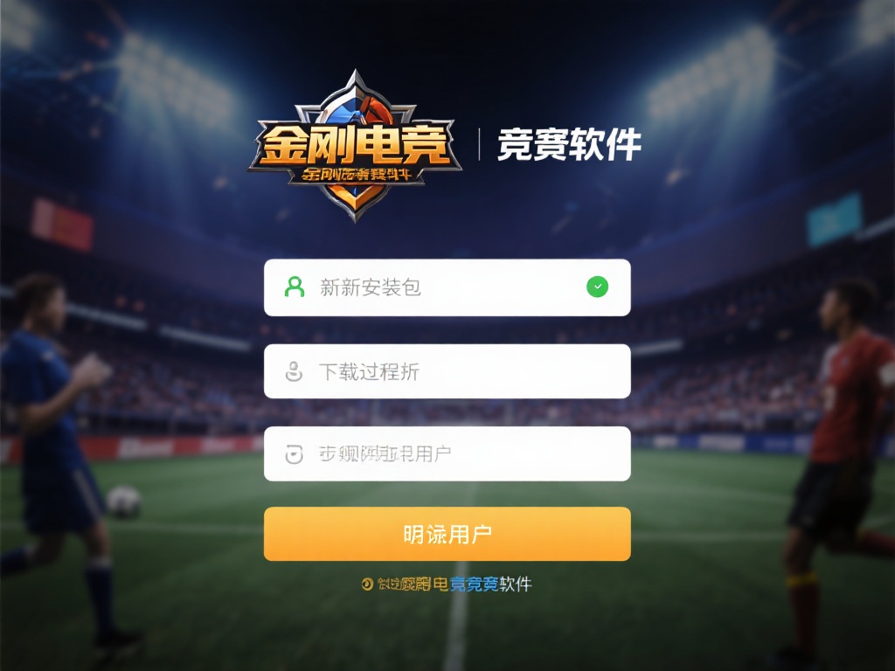This screenshot has width=895, height=671.
Task: Click the red banner in the left stands
Action: 62,225
